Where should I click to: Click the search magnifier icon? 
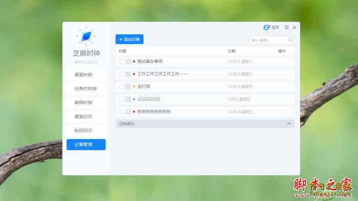[x=290, y=40]
